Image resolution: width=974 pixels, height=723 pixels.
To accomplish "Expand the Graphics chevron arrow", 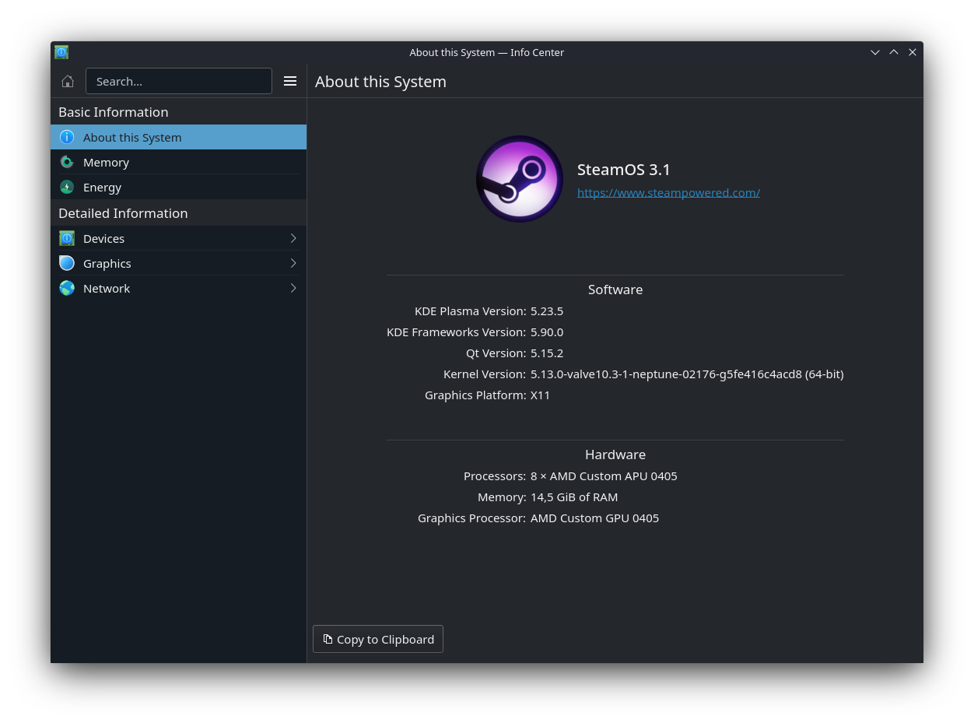I will pyautogui.click(x=293, y=263).
